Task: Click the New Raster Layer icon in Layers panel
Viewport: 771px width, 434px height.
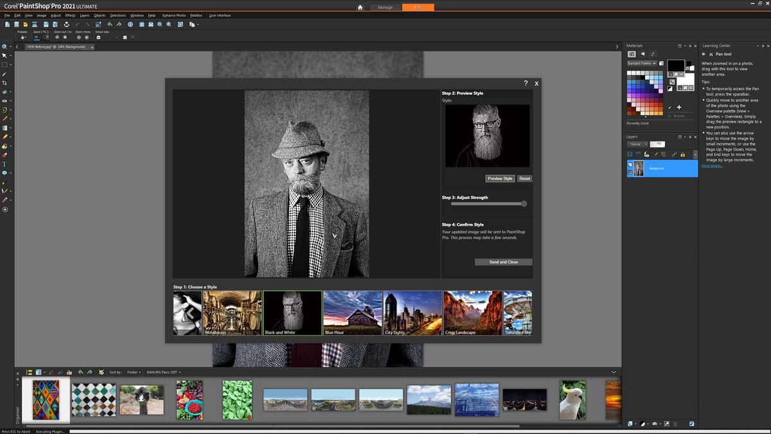Action: [630, 154]
